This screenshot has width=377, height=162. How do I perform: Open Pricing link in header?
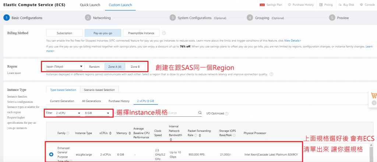[x=328, y=5]
